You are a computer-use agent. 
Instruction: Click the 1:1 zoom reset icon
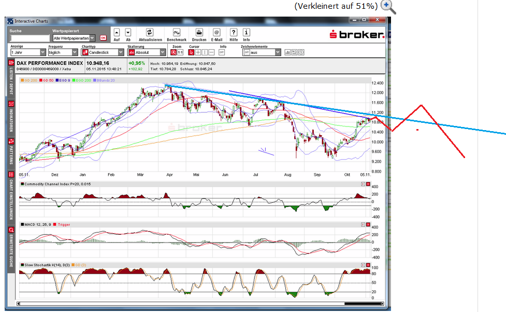[180, 52]
